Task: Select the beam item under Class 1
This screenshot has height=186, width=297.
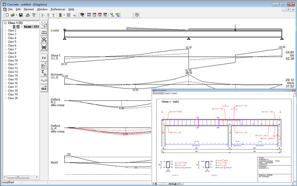Action: pos(30,27)
